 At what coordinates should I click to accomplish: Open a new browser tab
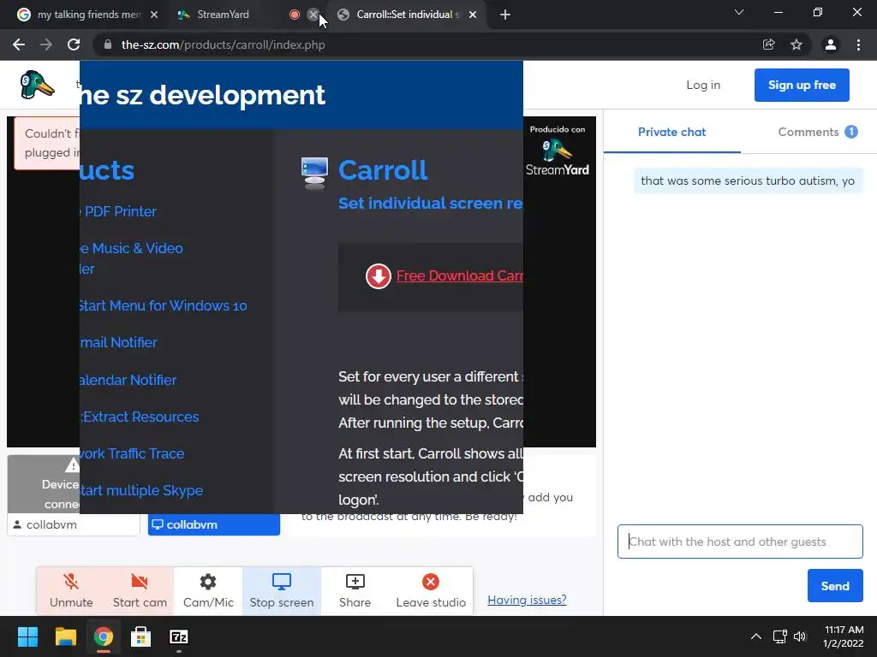pos(505,15)
